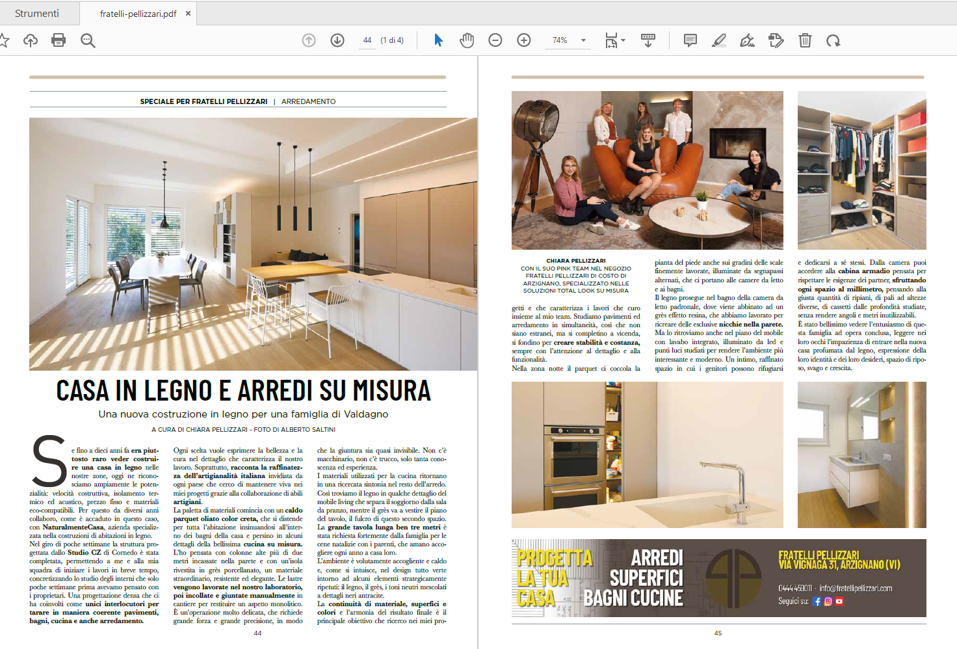Open the zoom level dropdown arrow
Viewport: 957px width, 649px height.
583,40
